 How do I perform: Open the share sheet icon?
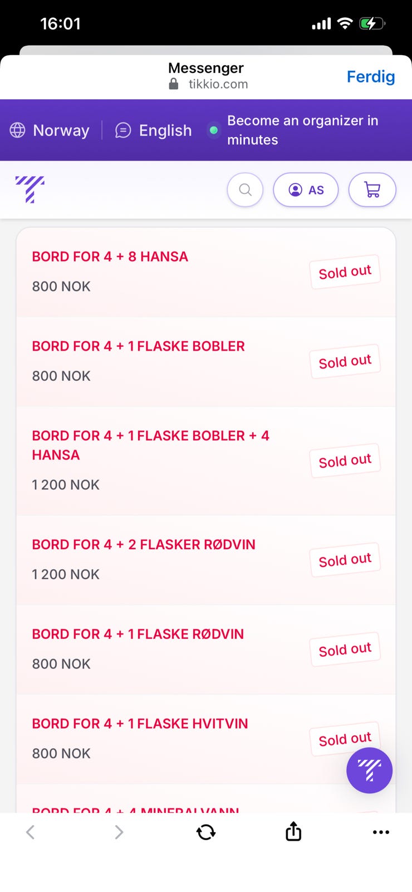293,831
